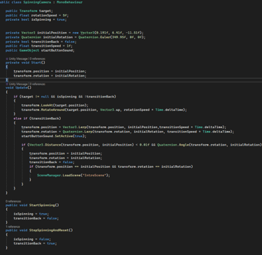Click the StartSpinning() method name
The height and width of the screenshot is (255, 262).
pos(42,206)
